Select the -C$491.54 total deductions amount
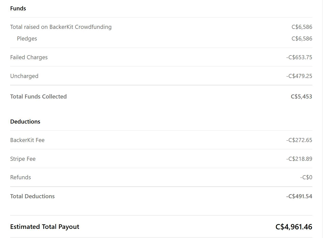This screenshot has width=323, height=238. 299,196
